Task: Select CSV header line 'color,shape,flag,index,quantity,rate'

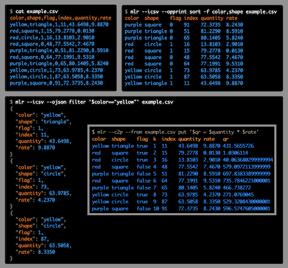Action: 61,18
